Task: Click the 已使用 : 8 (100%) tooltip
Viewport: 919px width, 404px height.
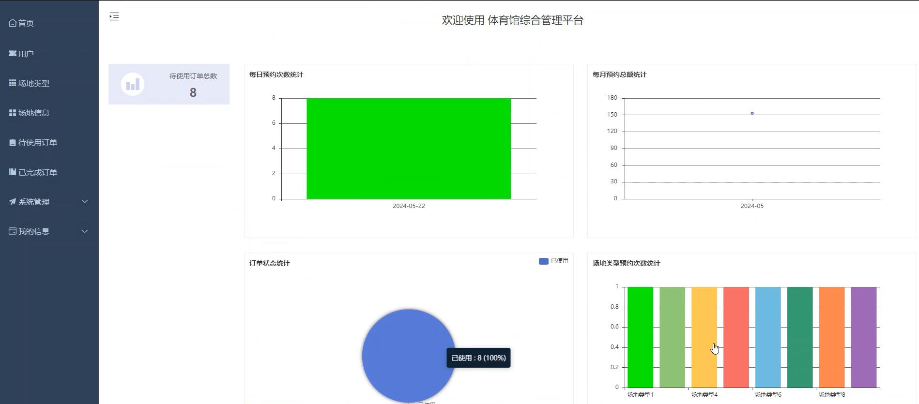Action: (x=478, y=358)
